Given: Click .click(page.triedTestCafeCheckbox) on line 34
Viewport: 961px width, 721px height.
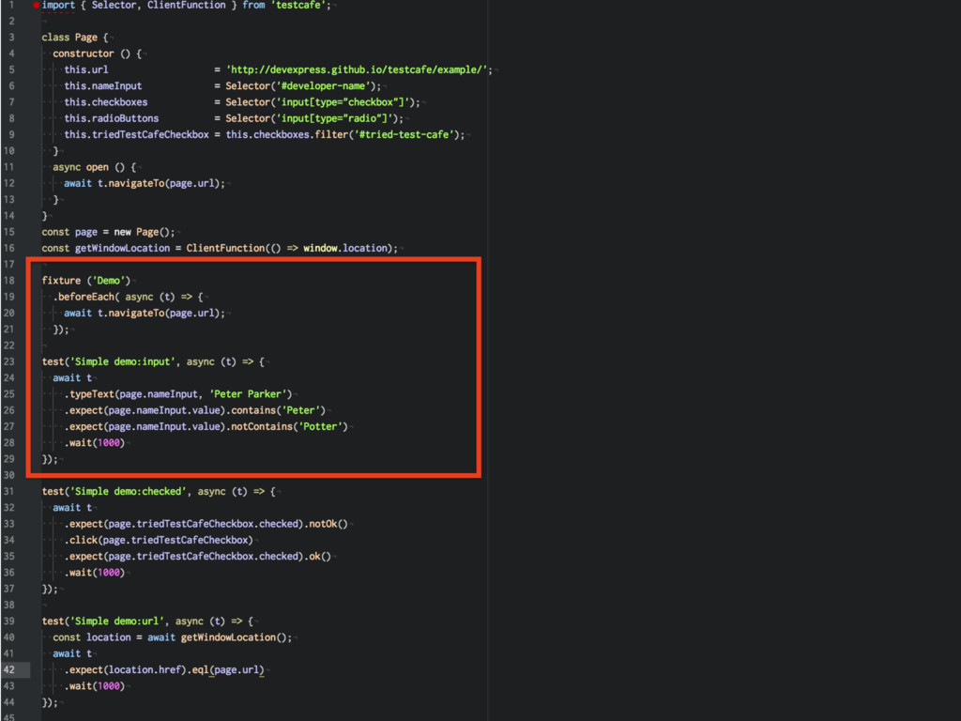Looking at the screenshot, I should point(159,540).
